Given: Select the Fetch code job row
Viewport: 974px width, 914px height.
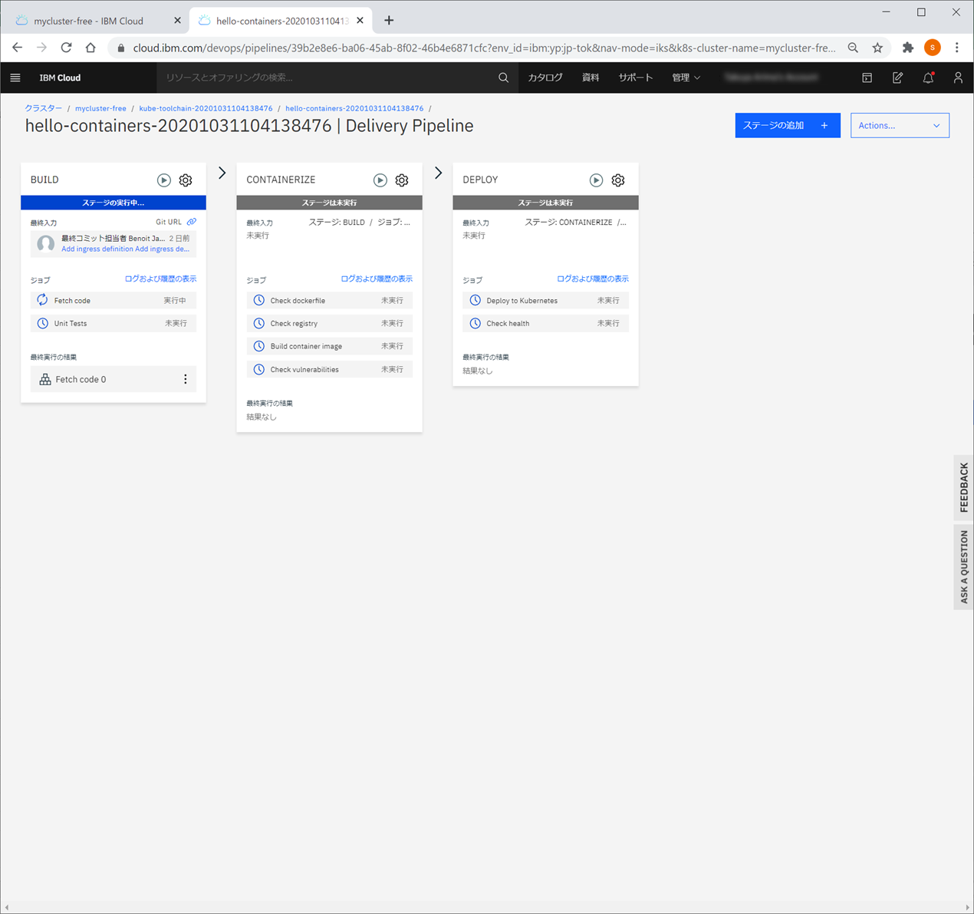Looking at the screenshot, I should tap(114, 300).
